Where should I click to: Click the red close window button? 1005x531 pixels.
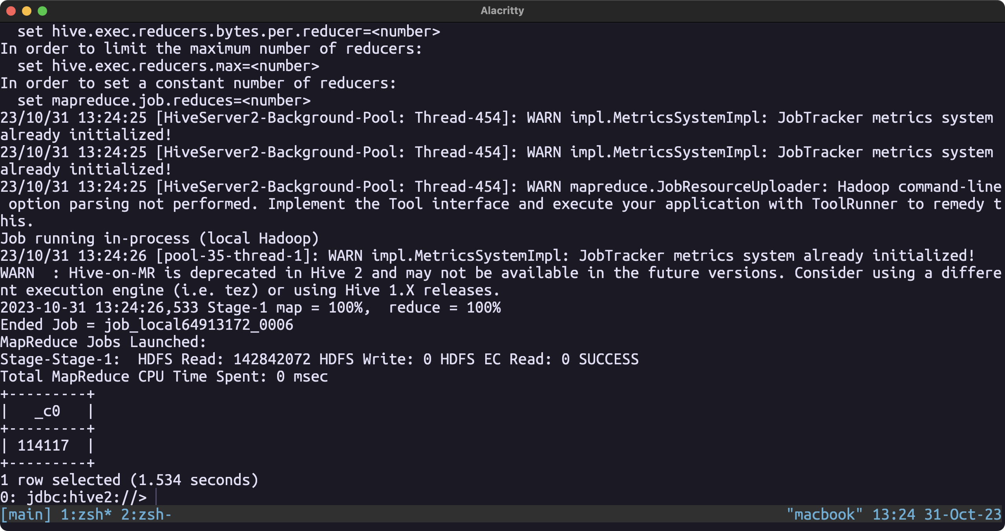11,11
